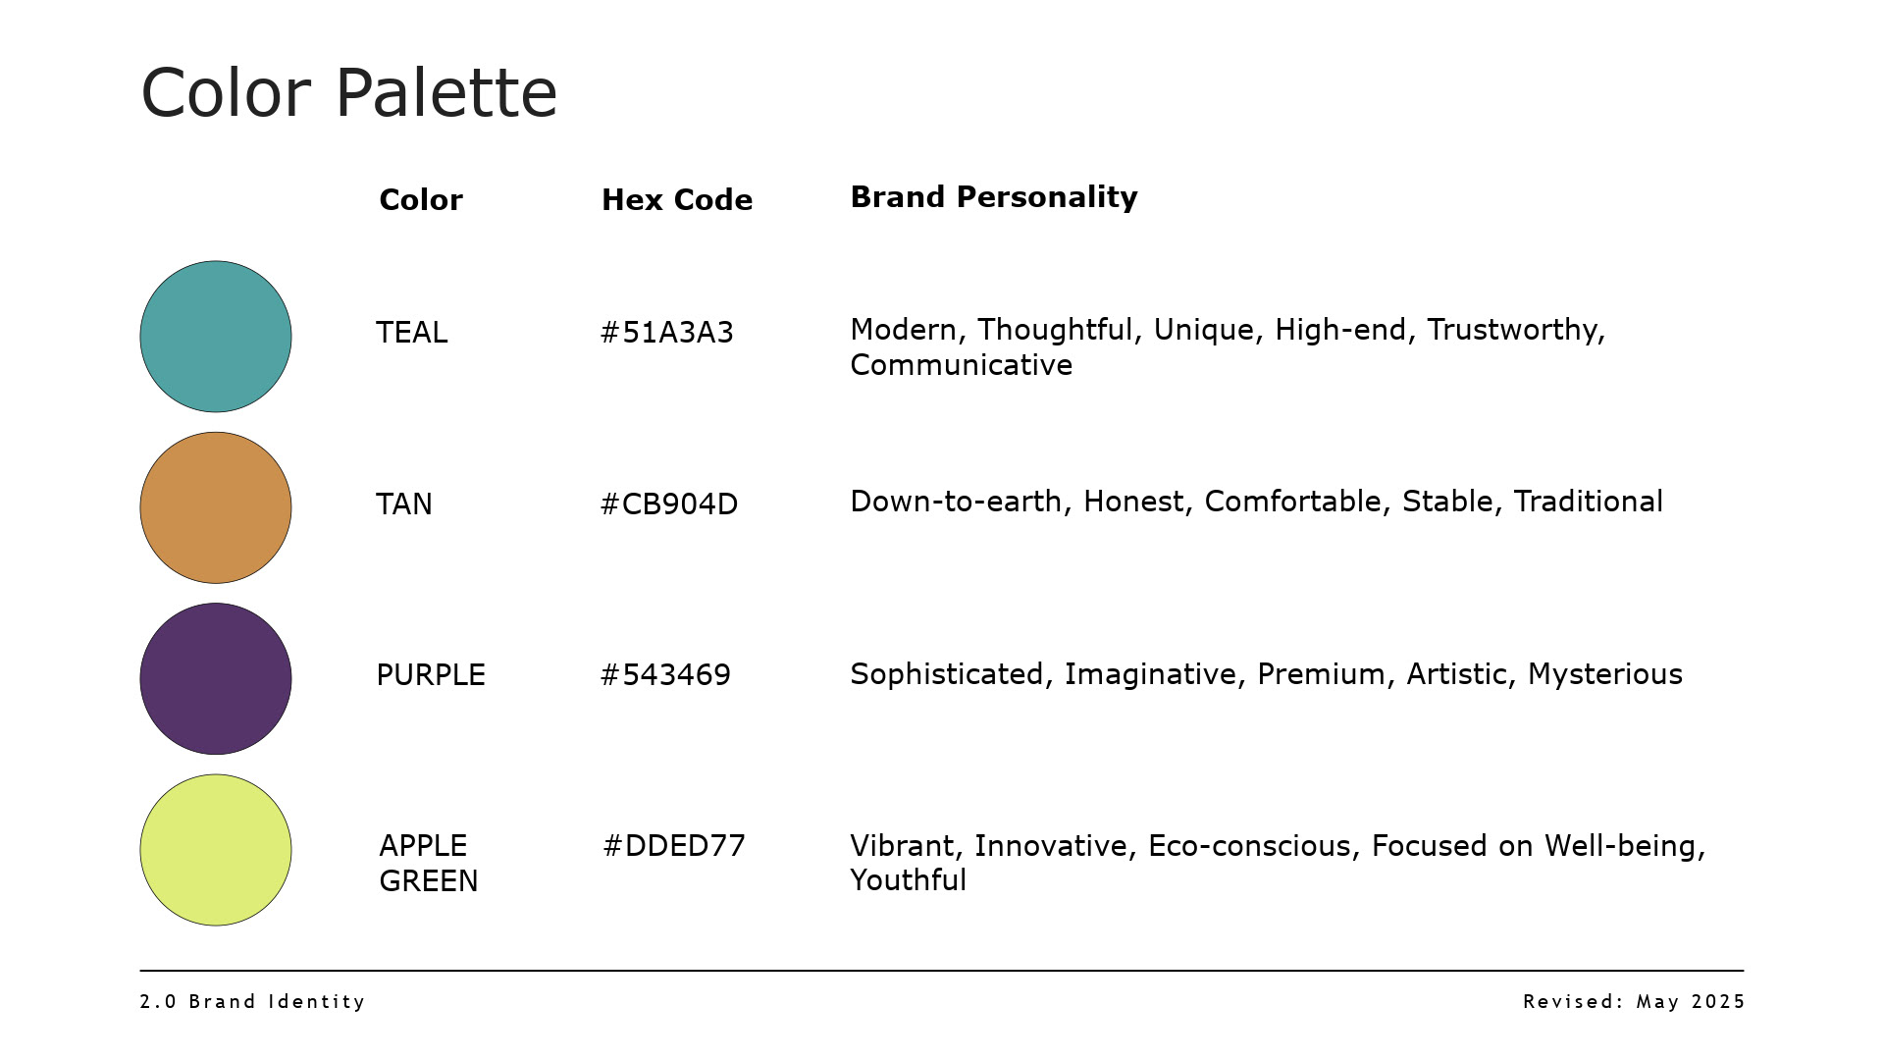1884x1060 pixels.
Task: Select the tan color circle
Action: point(216,507)
